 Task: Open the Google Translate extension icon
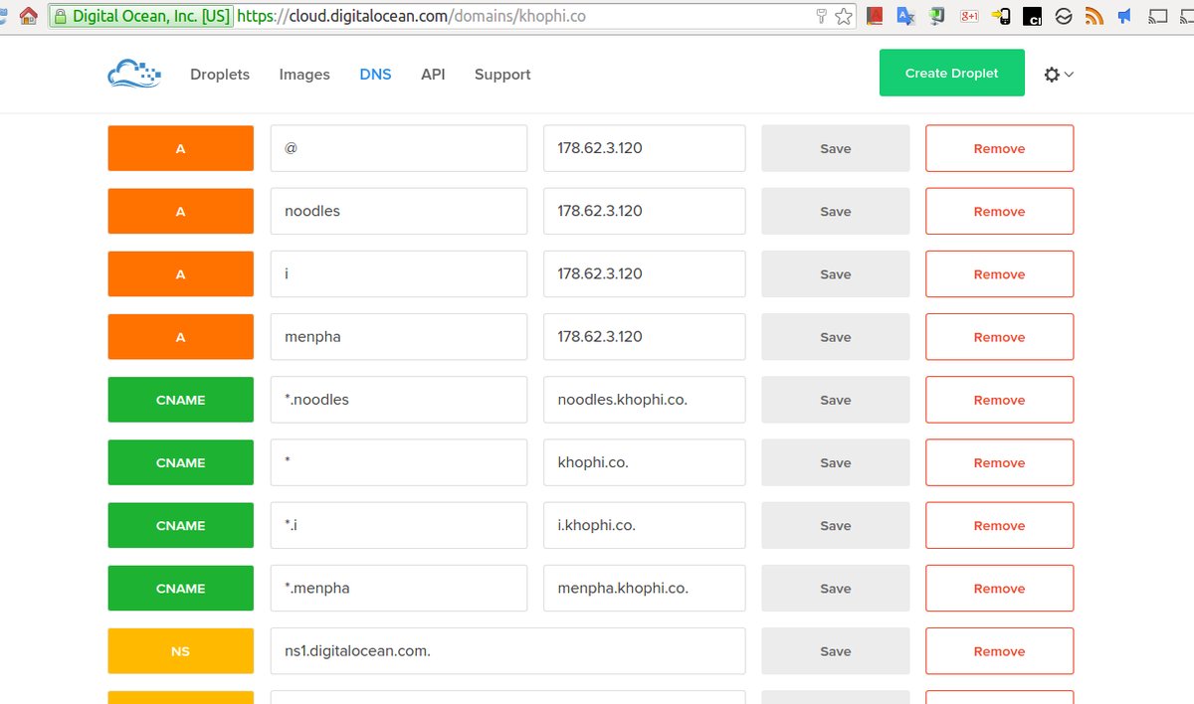tap(905, 16)
